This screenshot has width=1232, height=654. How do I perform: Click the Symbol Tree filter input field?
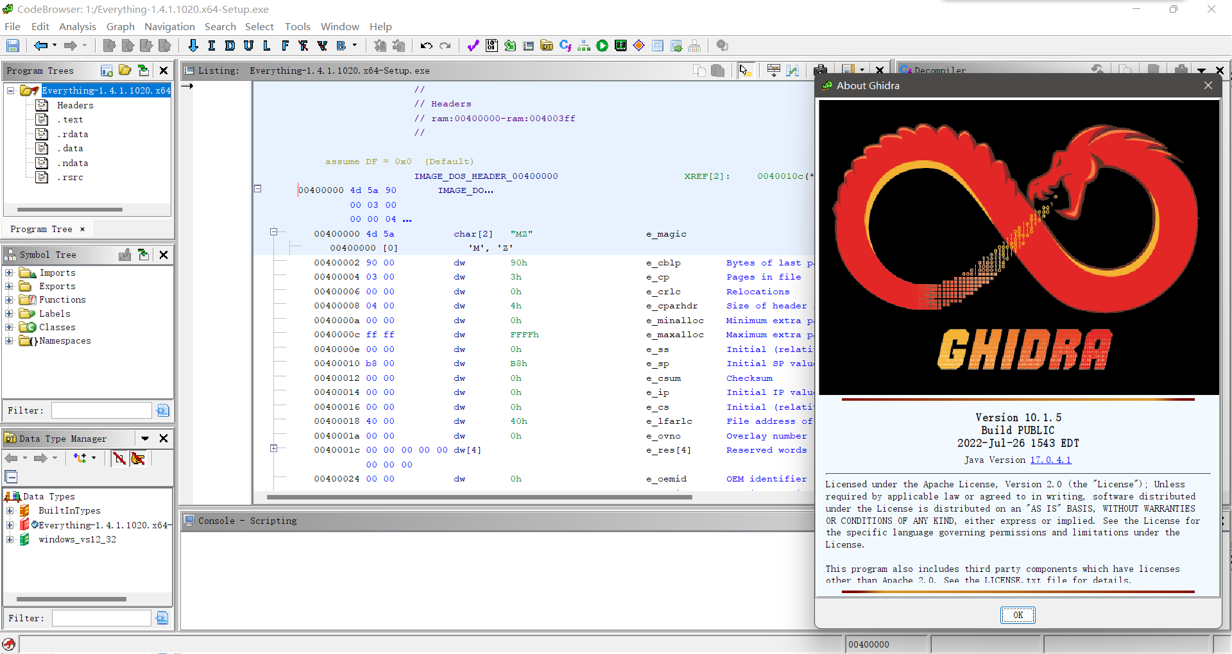point(101,410)
